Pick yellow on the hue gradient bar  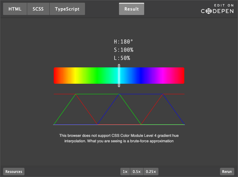pyautogui.click(x=75, y=76)
